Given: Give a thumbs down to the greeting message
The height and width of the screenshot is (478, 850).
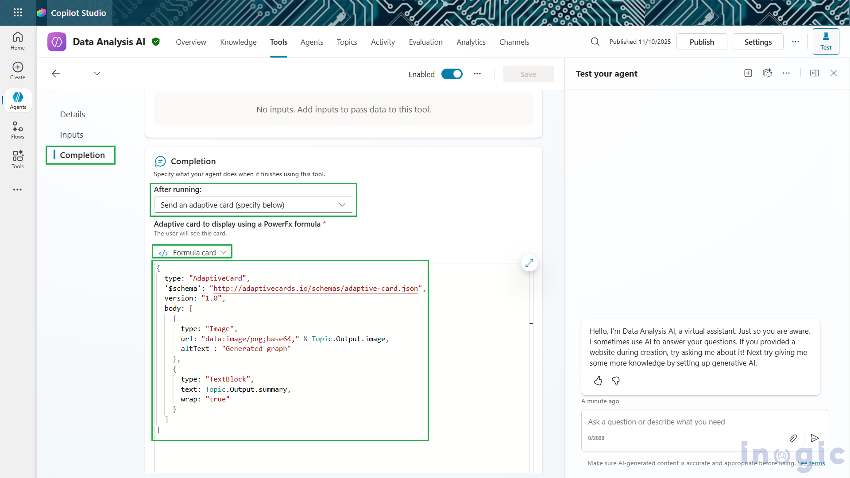Looking at the screenshot, I should coord(616,381).
